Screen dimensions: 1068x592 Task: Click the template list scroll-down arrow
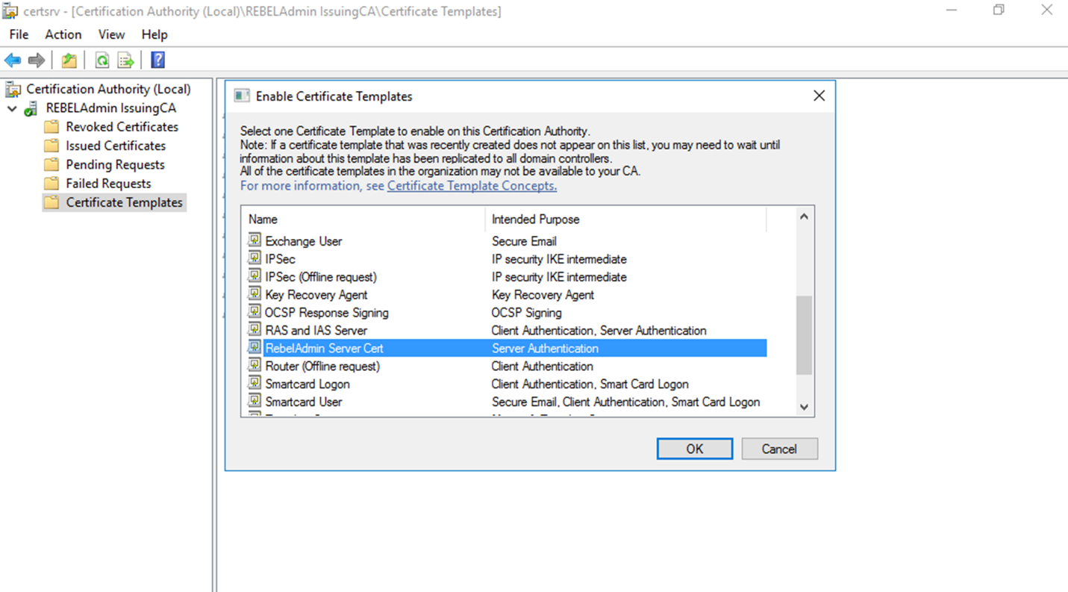(804, 407)
